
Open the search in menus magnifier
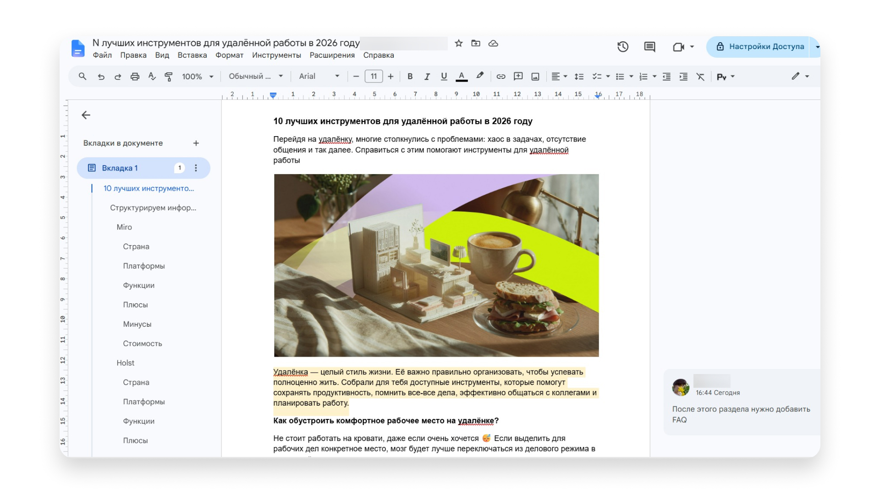82,77
